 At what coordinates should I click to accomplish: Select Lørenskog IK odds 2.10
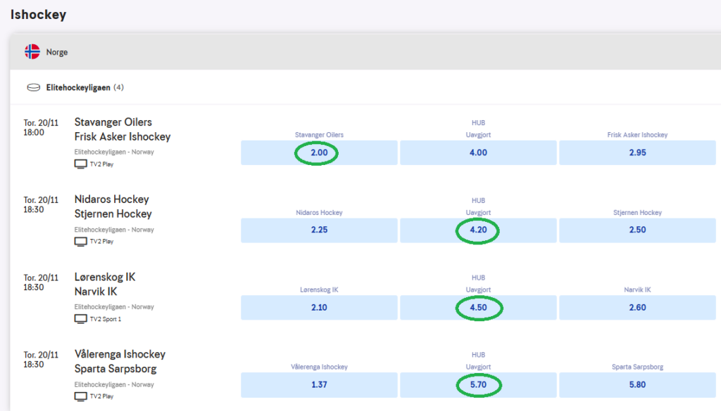coord(319,307)
